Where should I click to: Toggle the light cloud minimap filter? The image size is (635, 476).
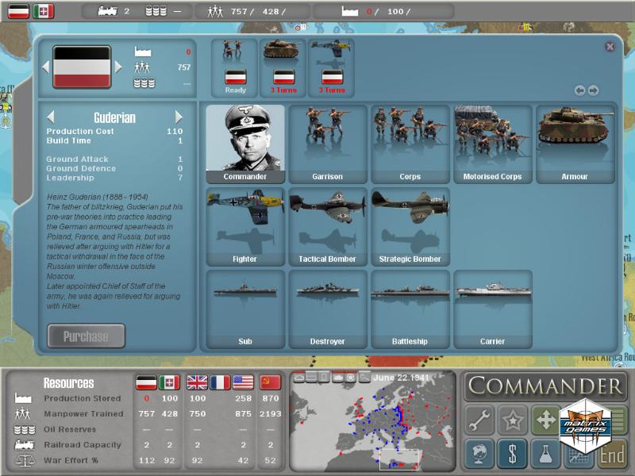click(299, 378)
